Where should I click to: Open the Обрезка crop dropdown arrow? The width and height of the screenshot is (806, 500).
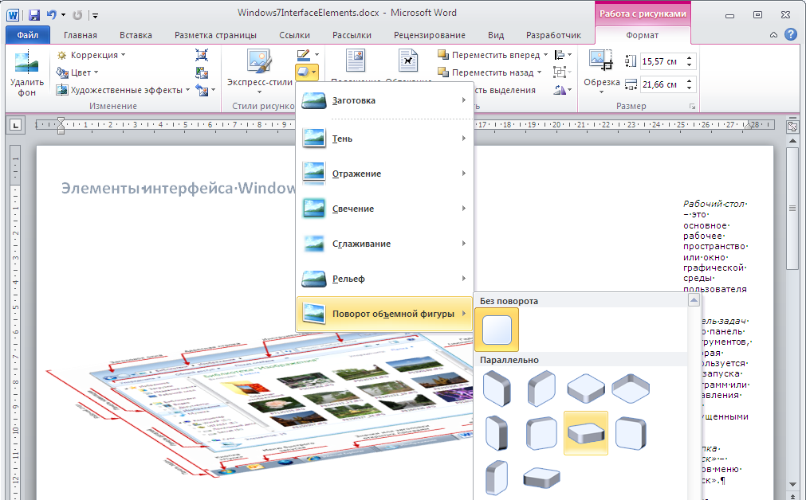coord(601,92)
